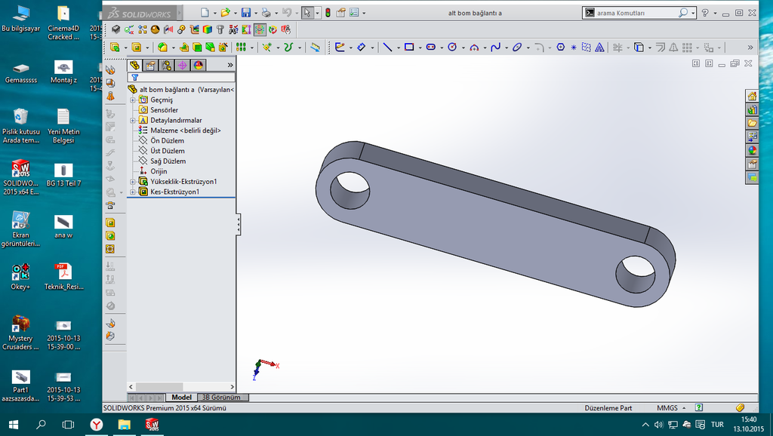
Task: Open the Windows Start menu
Action: (14, 425)
